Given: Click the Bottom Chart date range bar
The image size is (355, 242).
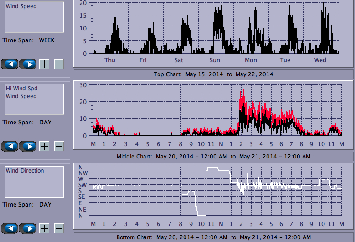Looking at the screenshot, I should click(x=213, y=237).
